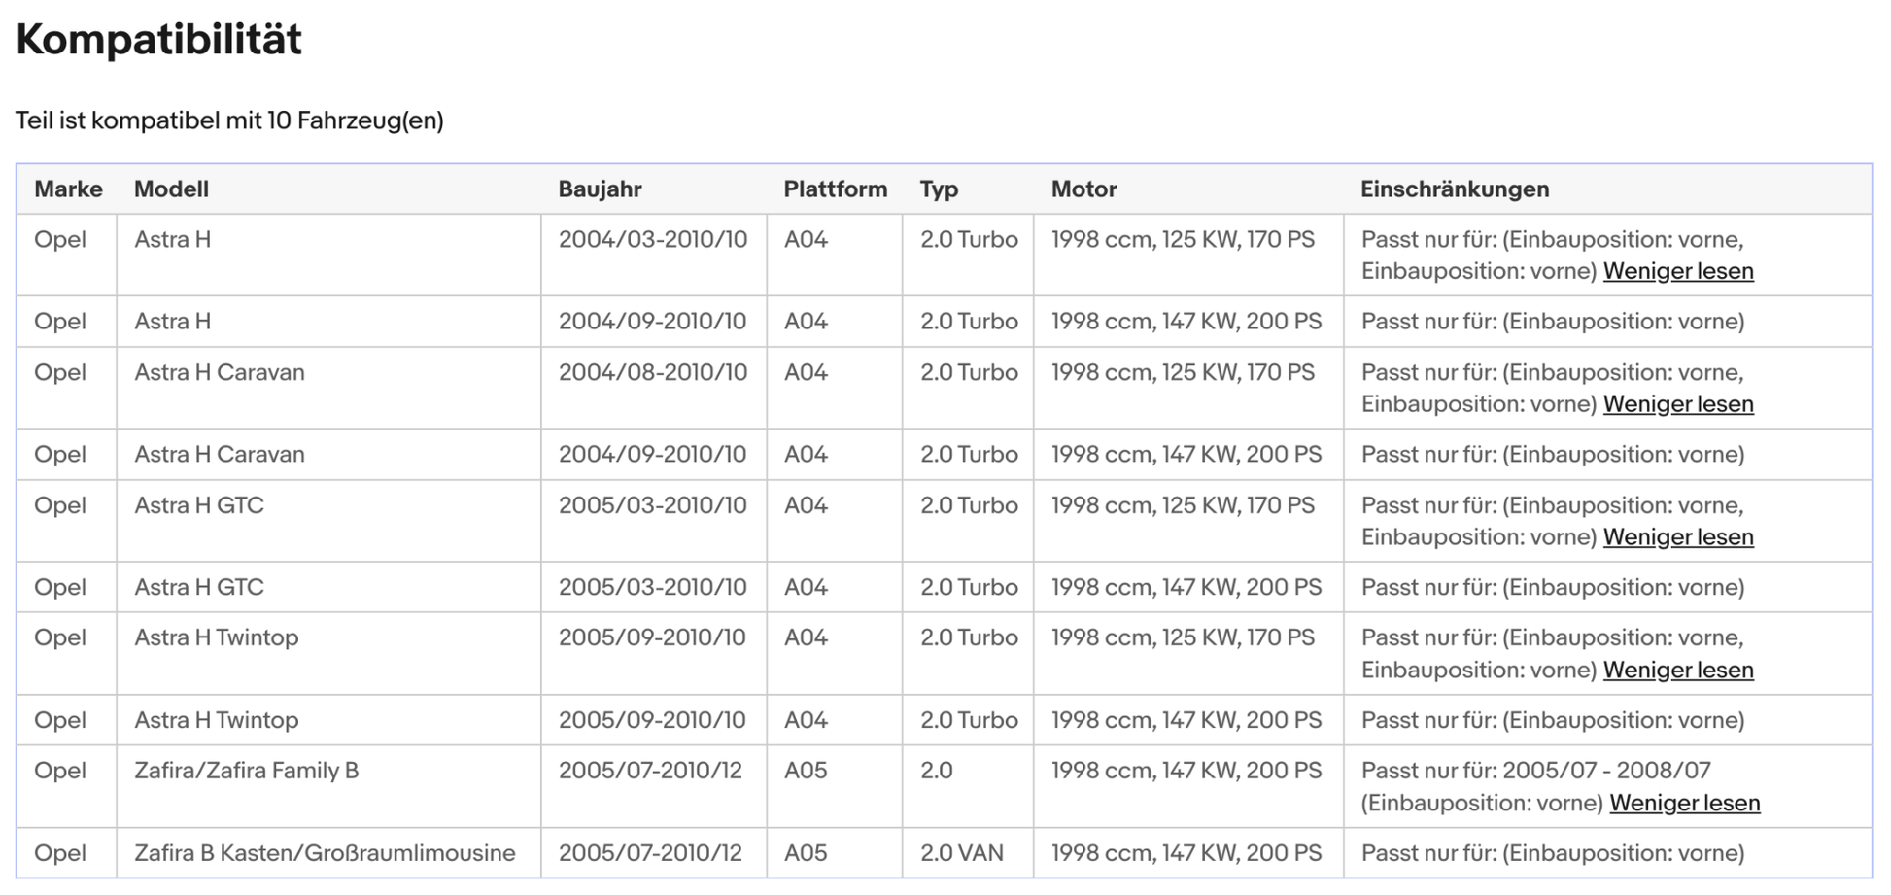Image resolution: width=1891 pixels, height=895 pixels.
Task: Click 'Weniger lesen' for Astra H Twintop 125 KW
Action: click(1677, 671)
